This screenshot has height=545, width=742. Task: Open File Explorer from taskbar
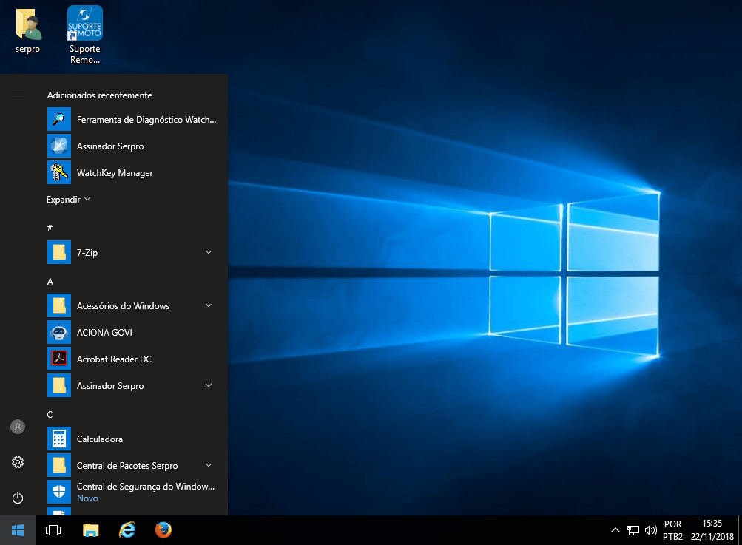click(91, 530)
